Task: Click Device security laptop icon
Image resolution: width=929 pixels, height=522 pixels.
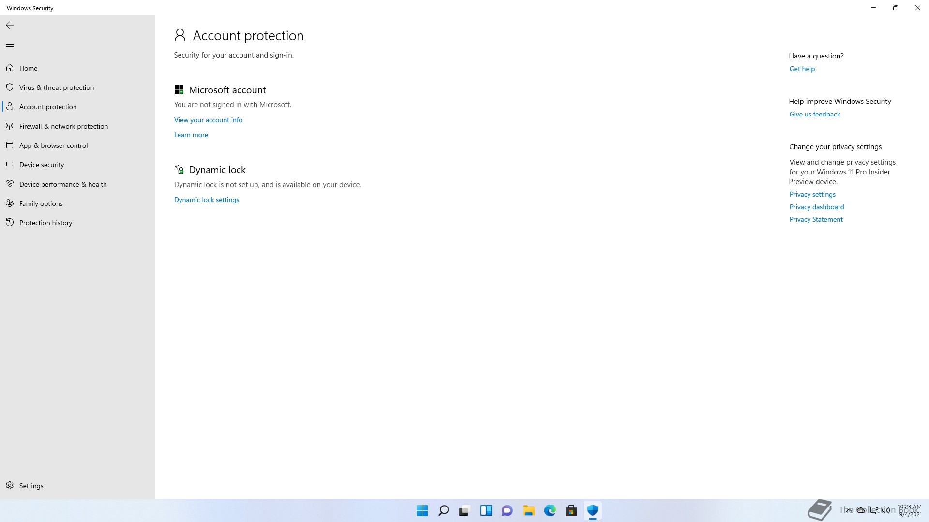Action: click(x=10, y=165)
